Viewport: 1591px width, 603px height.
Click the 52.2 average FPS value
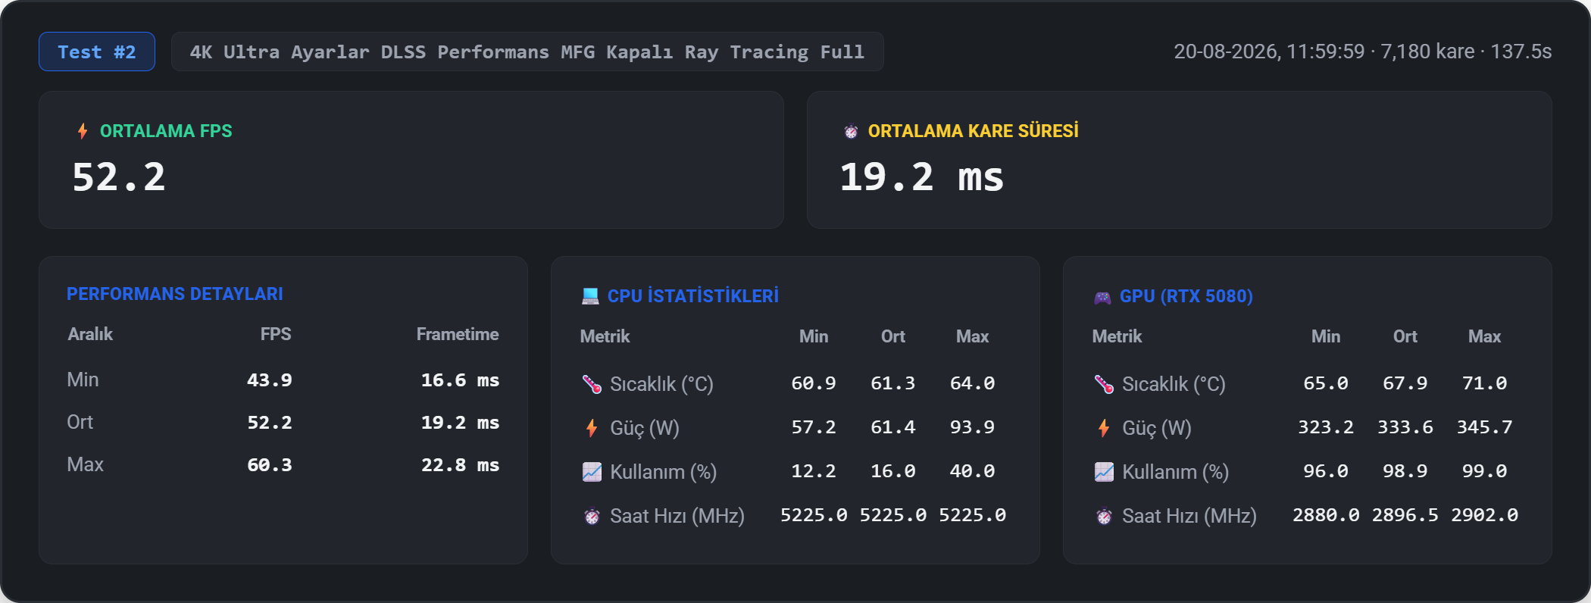(x=119, y=177)
